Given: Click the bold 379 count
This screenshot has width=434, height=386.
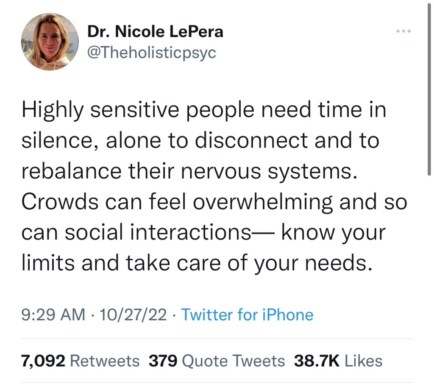Looking at the screenshot, I should 163,361.
